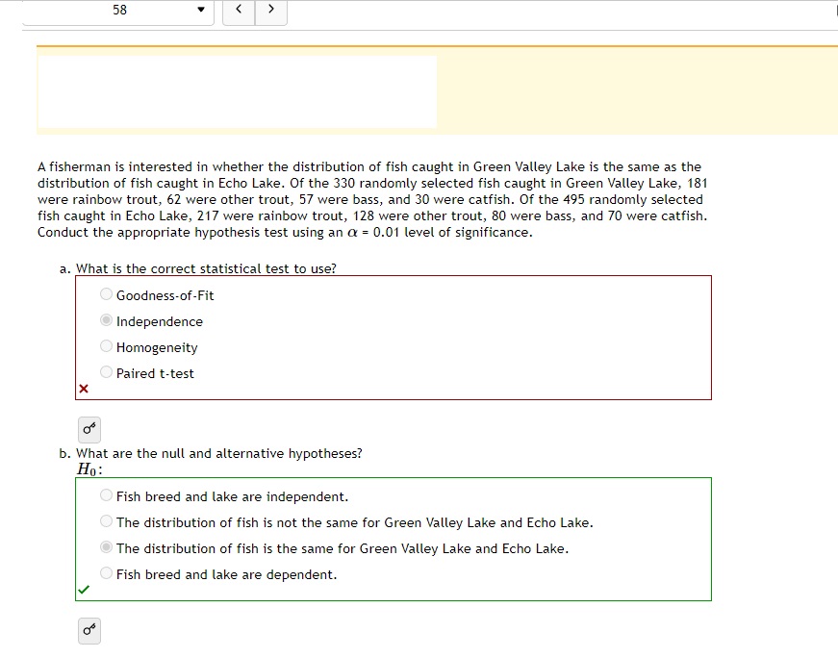
Task: Select the Goodness-of-Fit option
Action: pos(105,293)
